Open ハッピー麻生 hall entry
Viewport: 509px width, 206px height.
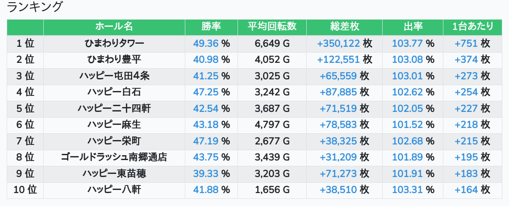(x=114, y=124)
